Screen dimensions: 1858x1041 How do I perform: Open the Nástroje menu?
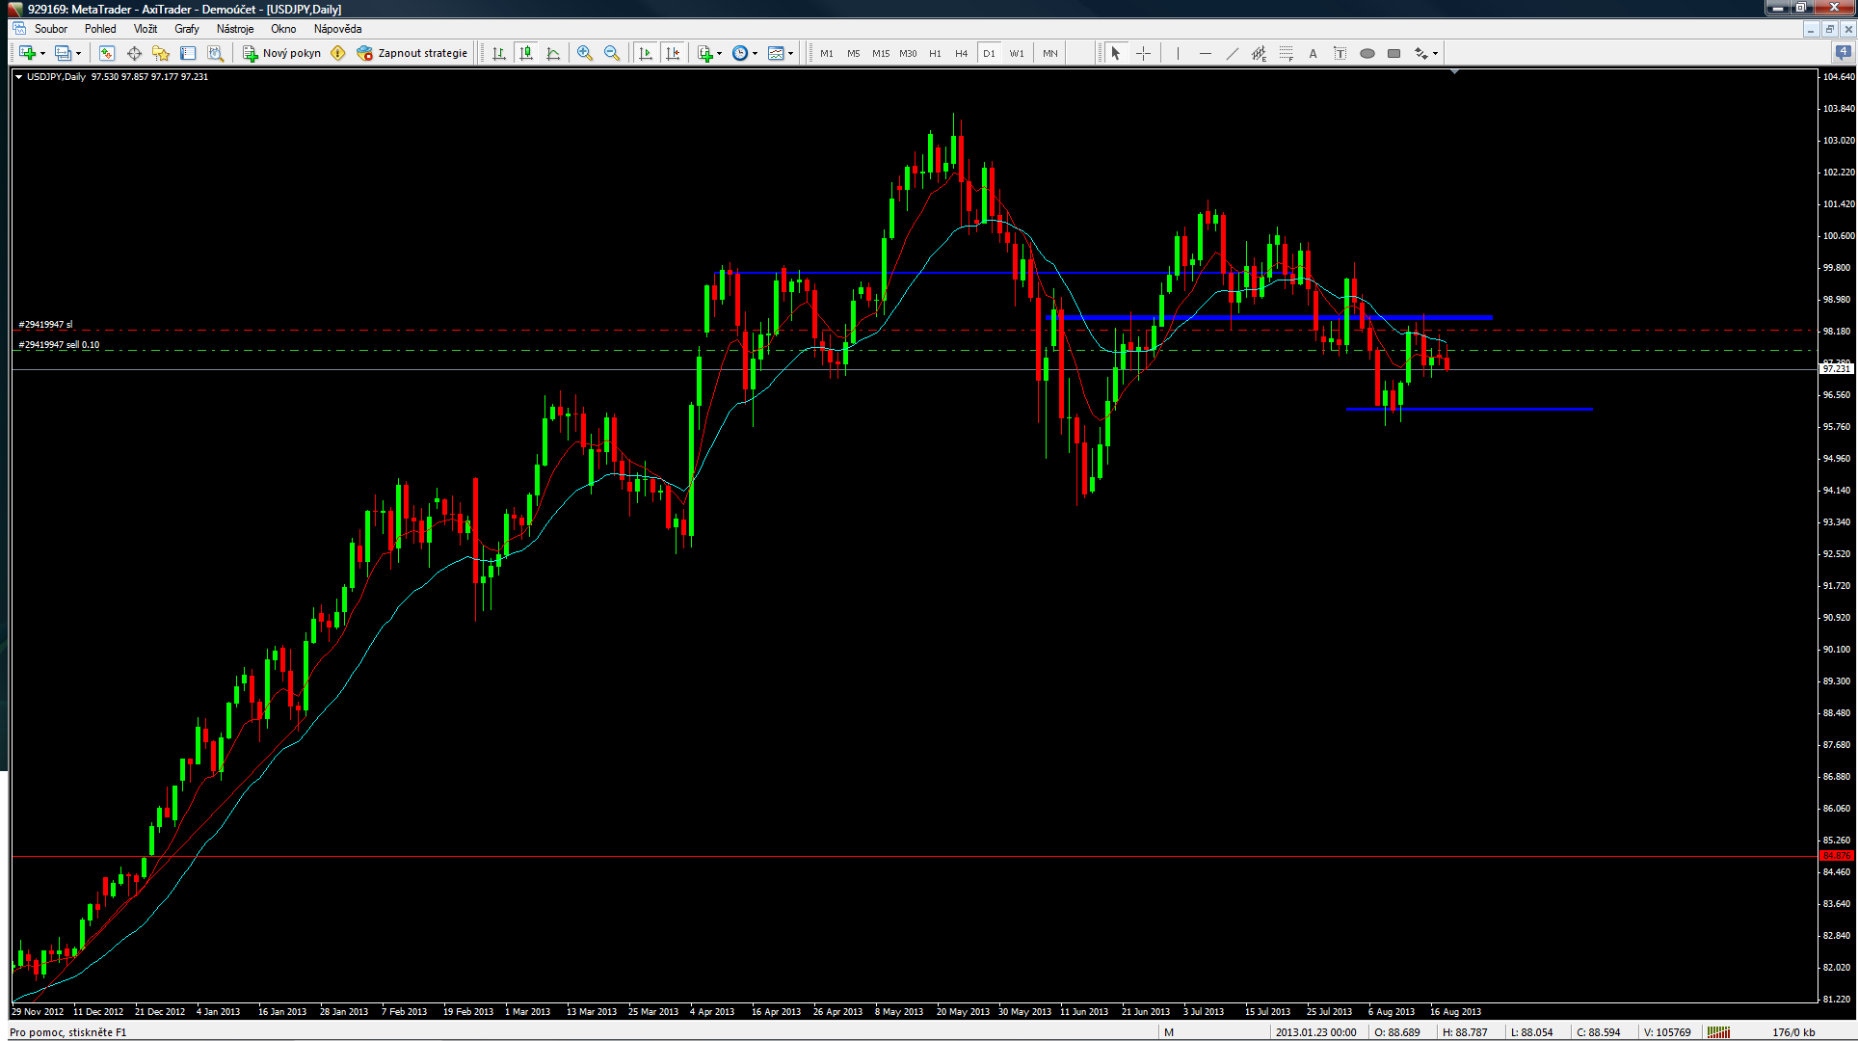(x=235, y=29)
